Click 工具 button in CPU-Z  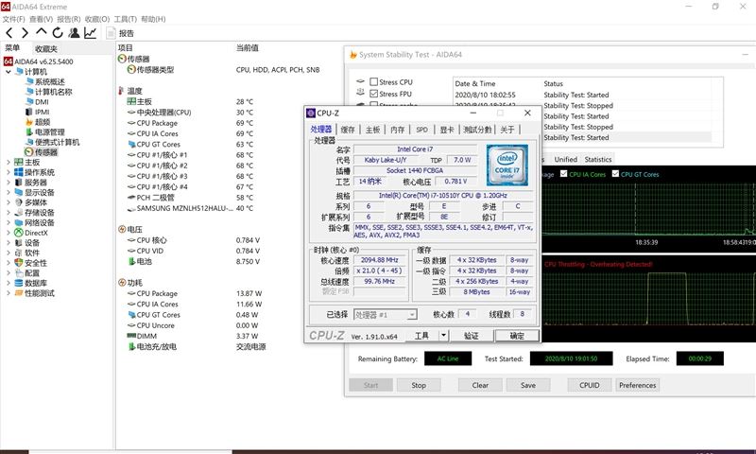click(421, 336)
